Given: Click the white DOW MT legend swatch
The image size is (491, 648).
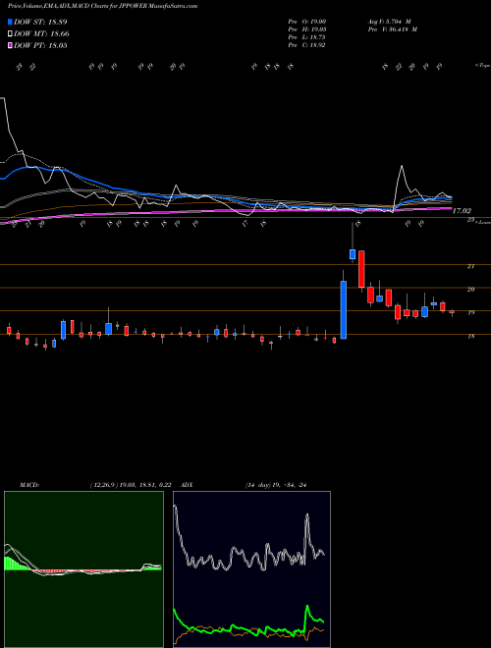Looking at the screenshot, I should coord(10,34).
